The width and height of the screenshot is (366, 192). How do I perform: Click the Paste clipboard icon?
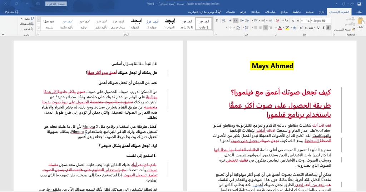(361, 21)
